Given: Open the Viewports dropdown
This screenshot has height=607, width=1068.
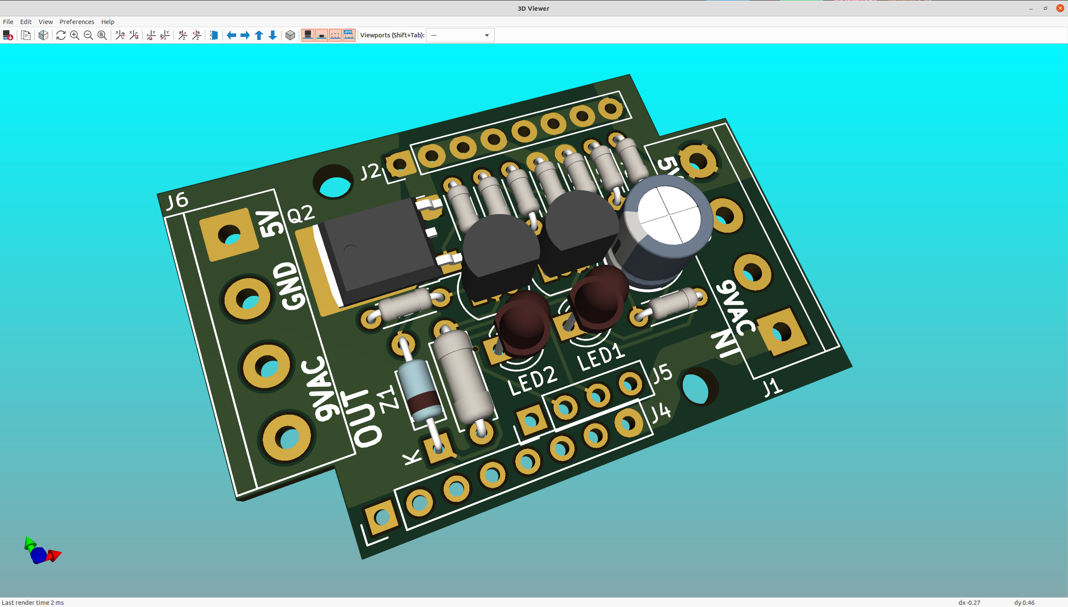Looking at the screenshot, I should 460,35.
